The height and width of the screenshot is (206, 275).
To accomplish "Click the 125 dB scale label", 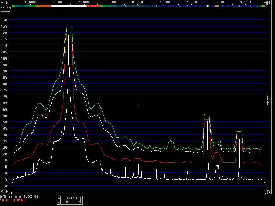I will point(4,27).
